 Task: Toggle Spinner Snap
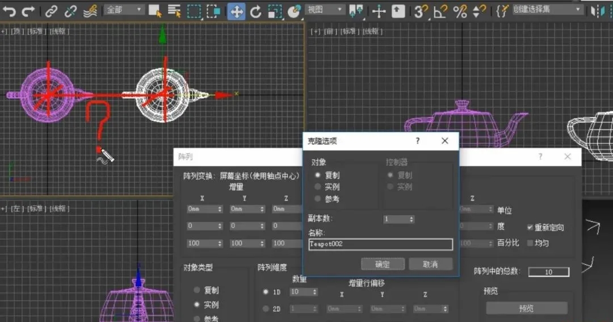click(479, 11)
